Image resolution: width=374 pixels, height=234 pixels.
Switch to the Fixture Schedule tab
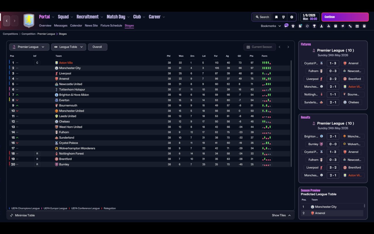point(111,25)
